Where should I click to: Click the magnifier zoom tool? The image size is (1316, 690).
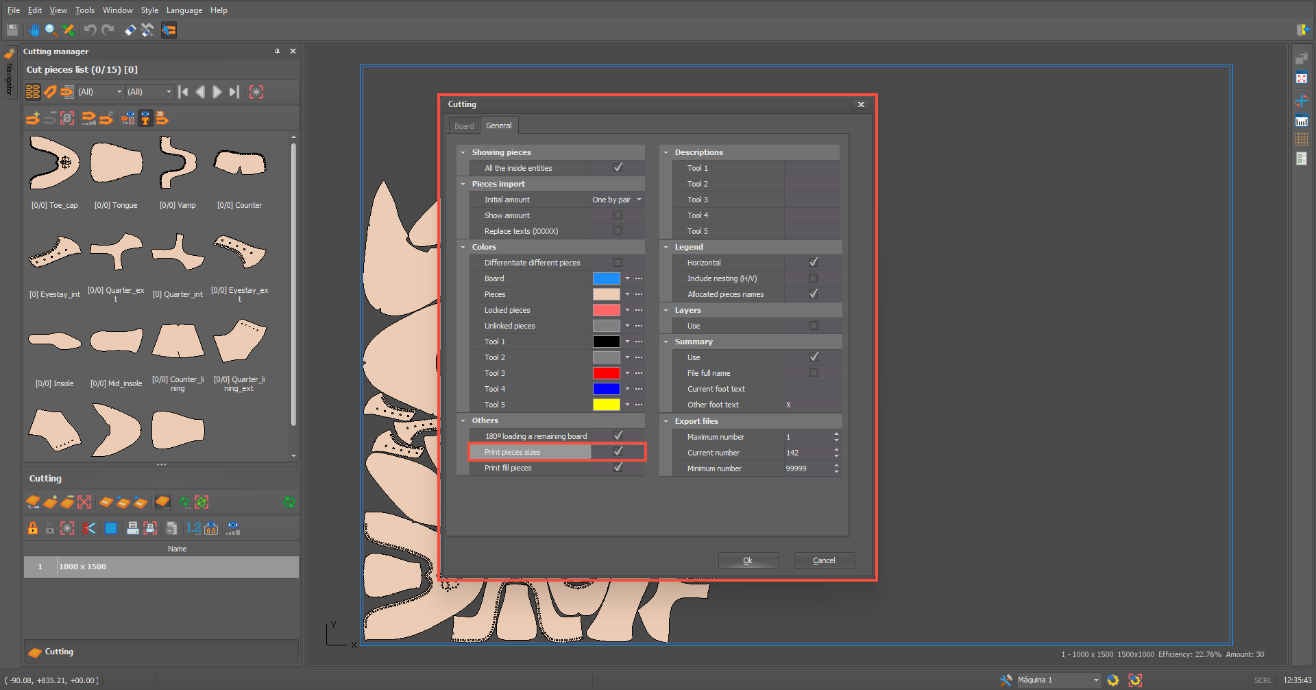pos(51,29)
